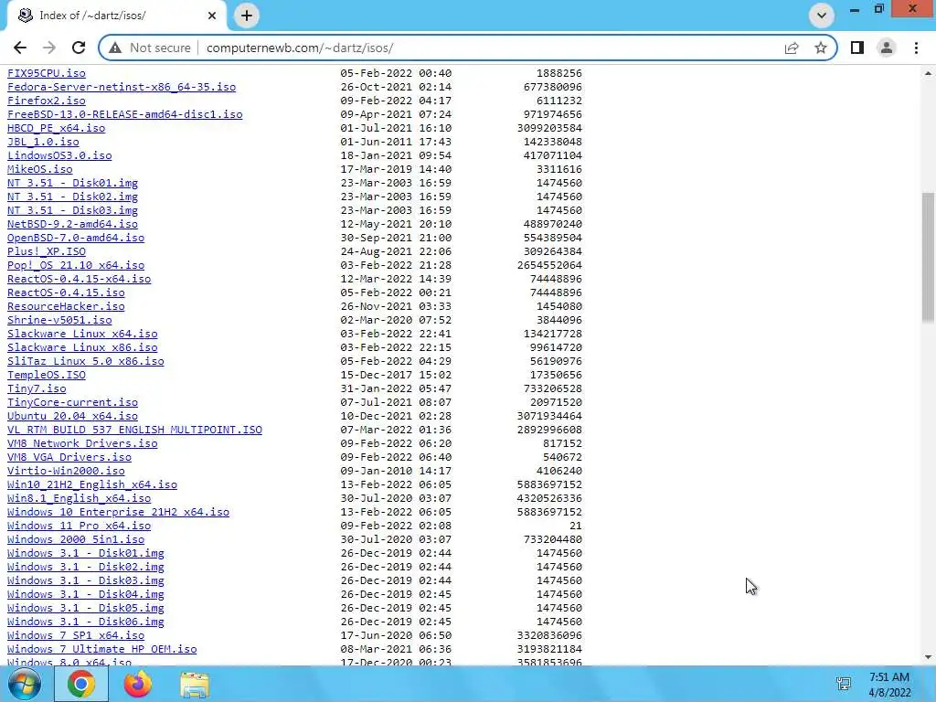Open the HBCD_PE_x64.iso link
The image size is (936, 702).
(56, 128)
